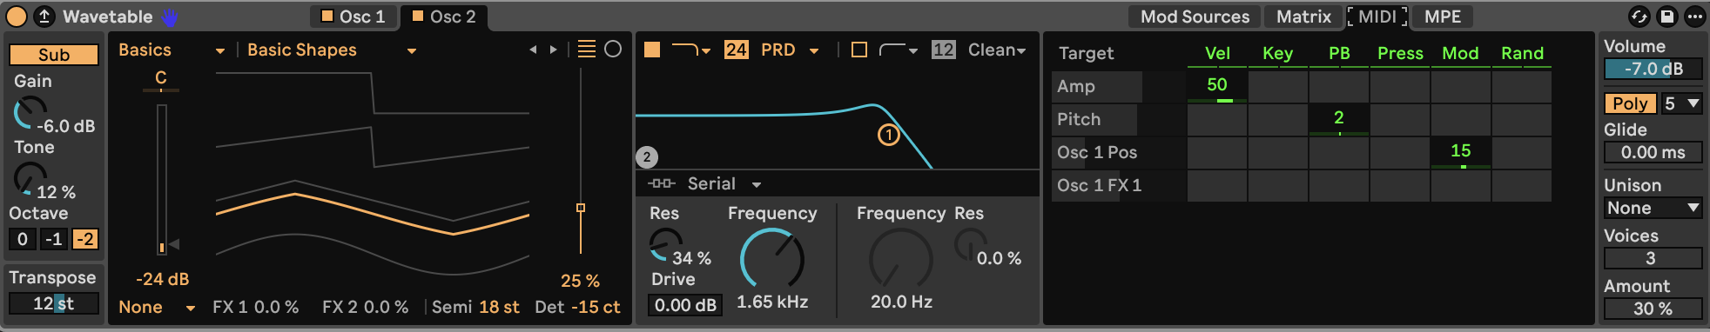Click the Filter 2 Frequency knob
The width and height of the screenshot is (1710, 332).
pos(901,258)
